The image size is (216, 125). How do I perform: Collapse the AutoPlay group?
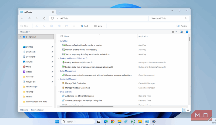point(59,41)
